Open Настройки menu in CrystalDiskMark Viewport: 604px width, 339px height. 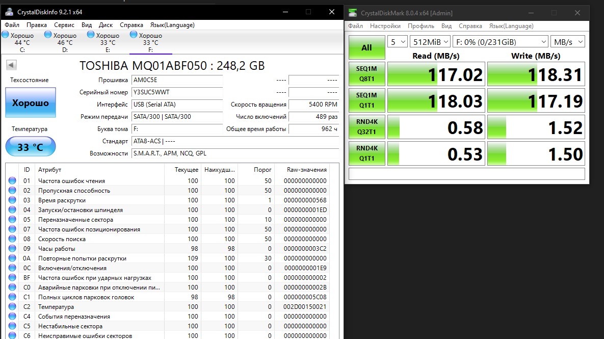point(385,26)
